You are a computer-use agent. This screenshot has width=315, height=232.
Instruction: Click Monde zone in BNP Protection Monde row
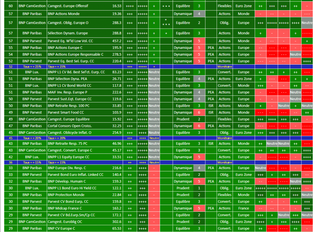click(244, 195)
